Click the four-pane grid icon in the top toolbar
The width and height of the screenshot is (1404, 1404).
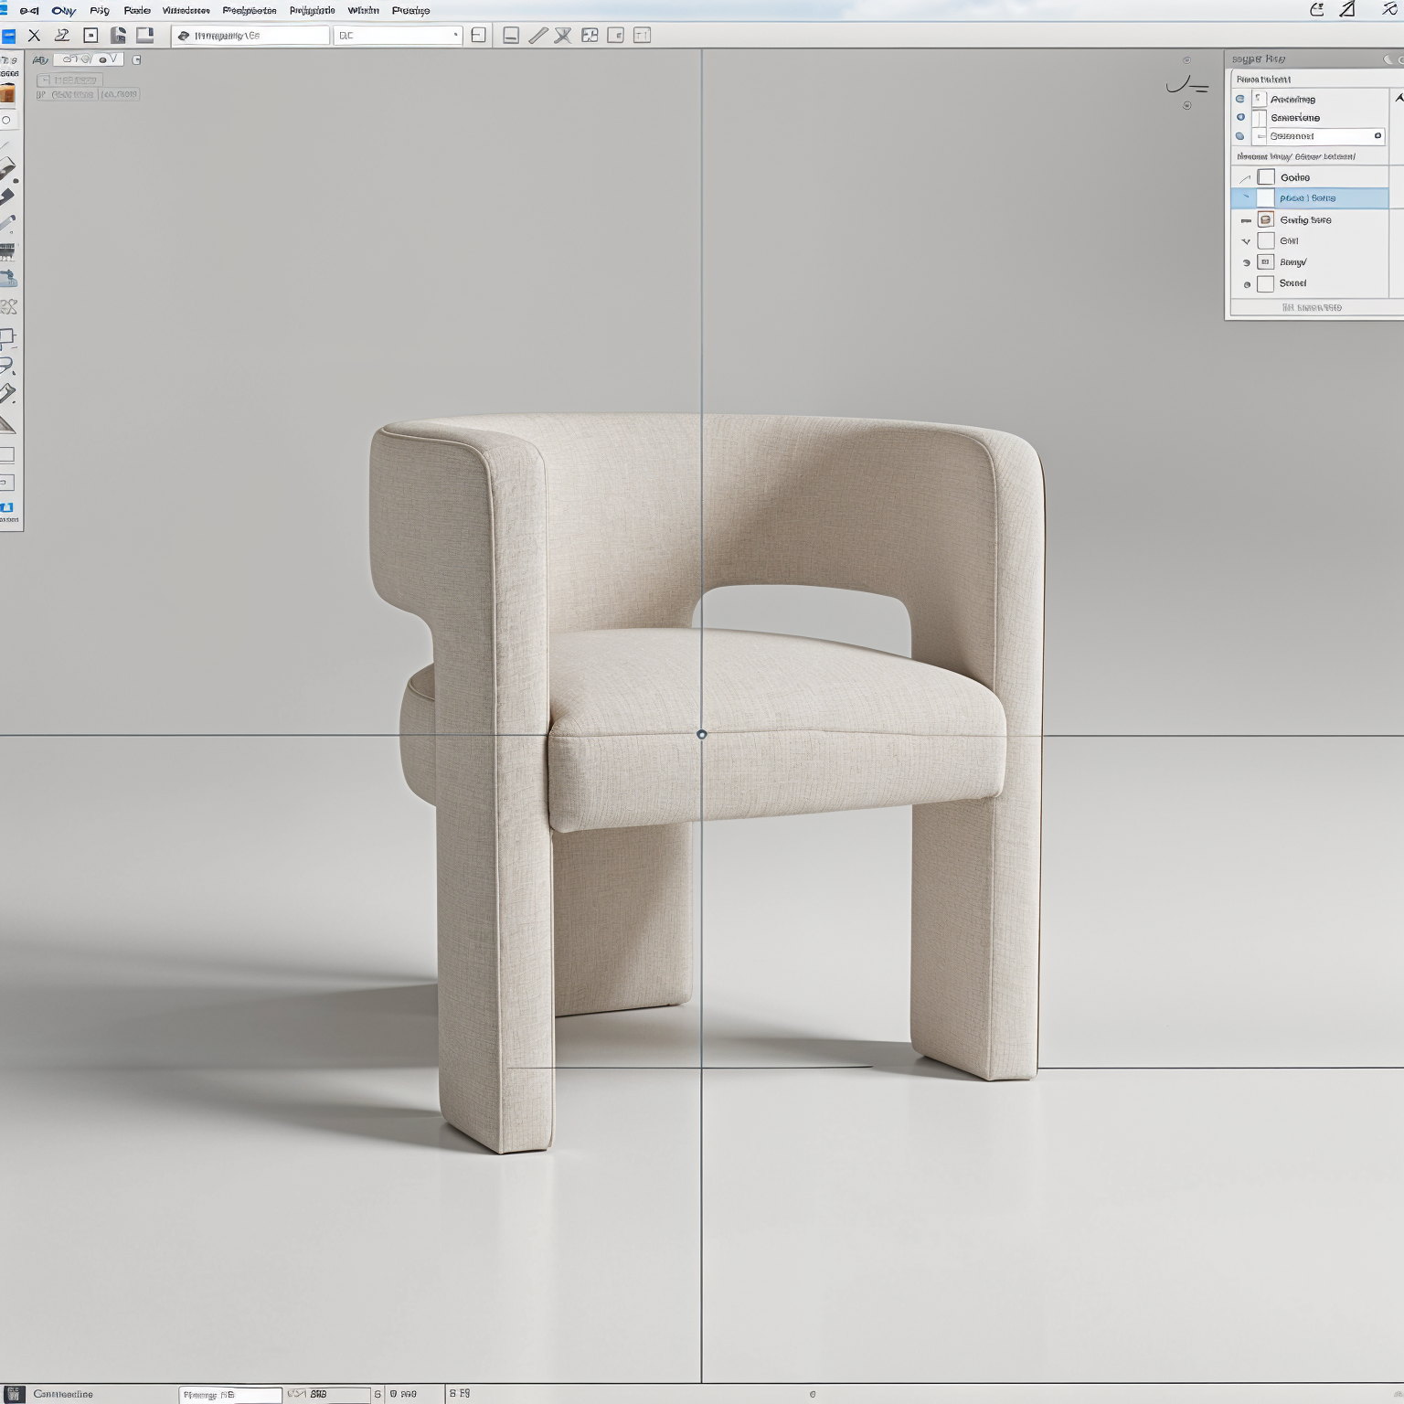pos(590,36)
